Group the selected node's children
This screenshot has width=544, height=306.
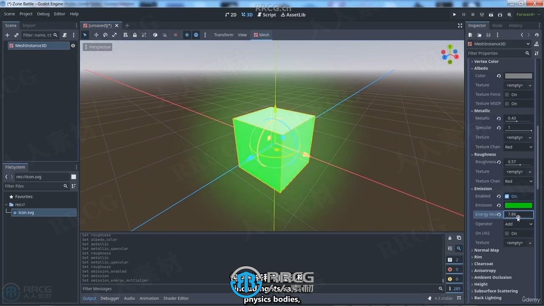click(144, 35)
